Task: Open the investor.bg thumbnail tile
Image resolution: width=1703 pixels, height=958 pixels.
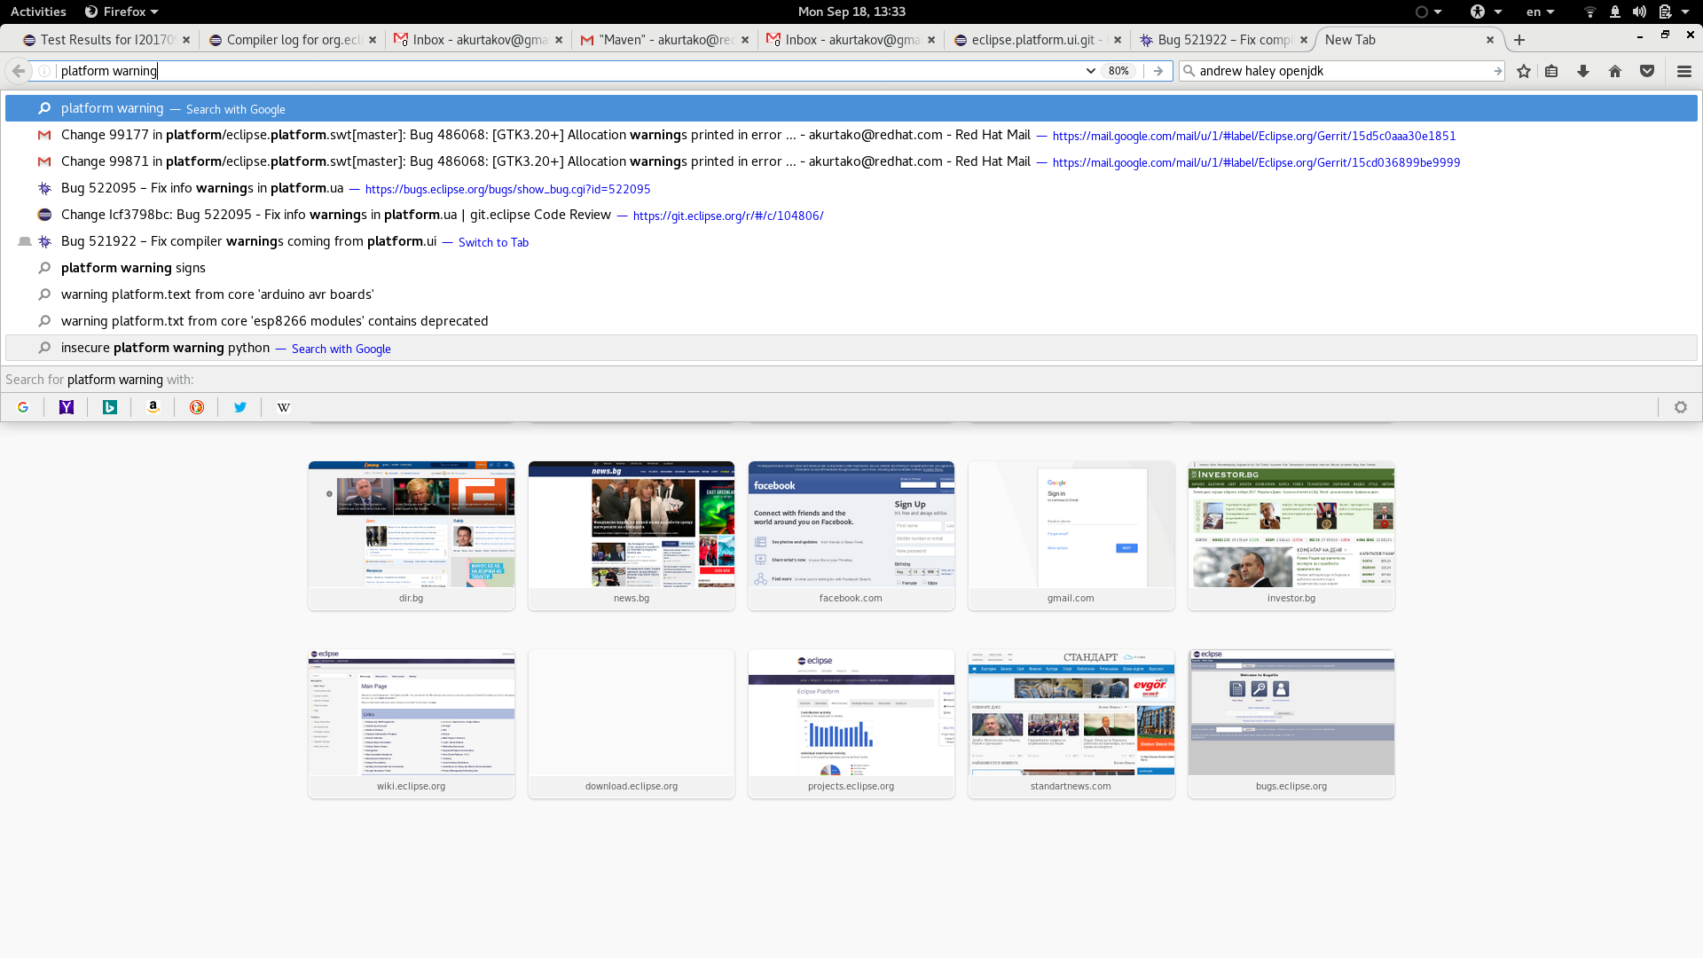Action: [x=1291, y=536]
